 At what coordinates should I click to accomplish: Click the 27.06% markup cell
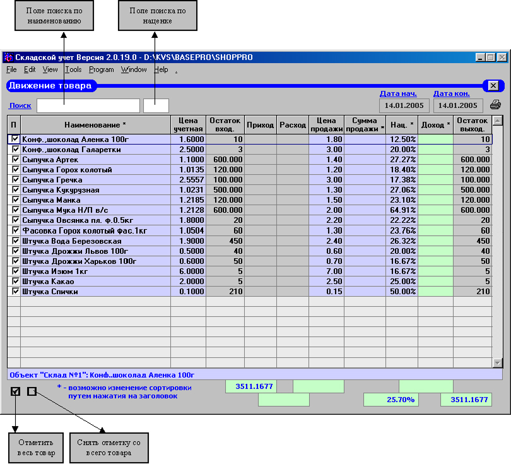402,190
